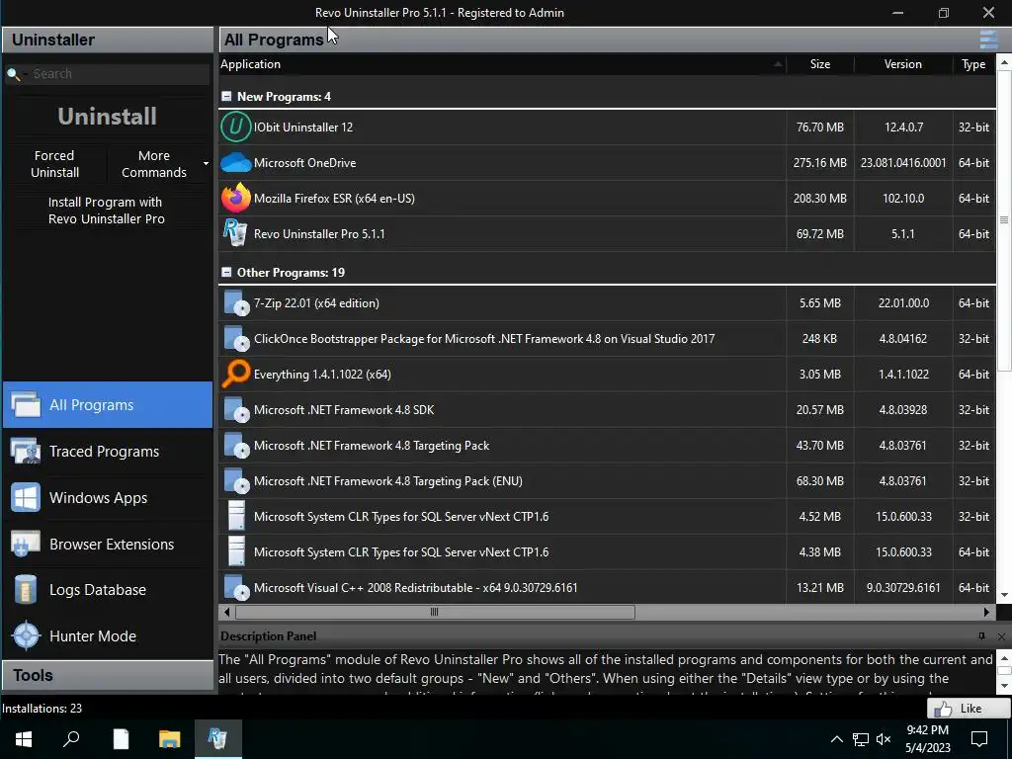Sort the list by Type column

click(x=973, y=64)
